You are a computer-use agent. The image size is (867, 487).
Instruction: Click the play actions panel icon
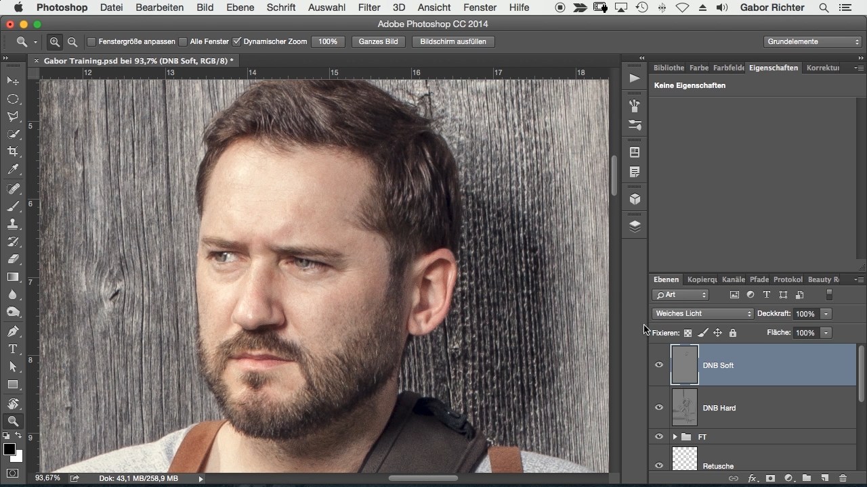(635, 78)
